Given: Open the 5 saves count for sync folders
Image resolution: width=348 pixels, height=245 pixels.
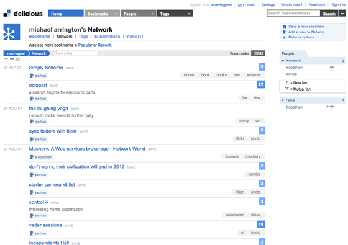Looking at the screenshot, I should 262,130.
